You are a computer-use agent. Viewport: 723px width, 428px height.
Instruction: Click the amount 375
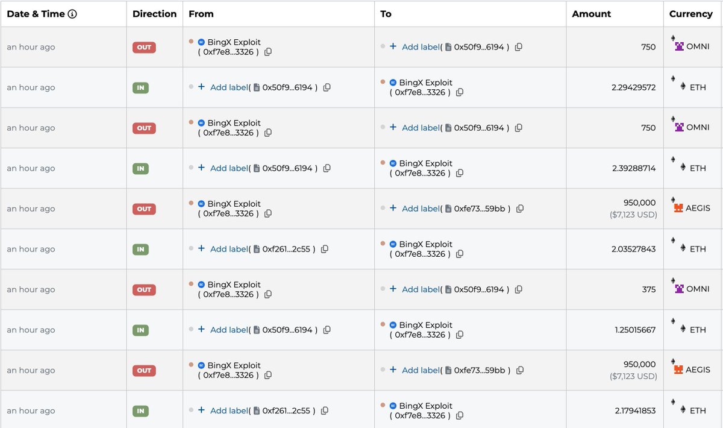(x=648, y=289)
